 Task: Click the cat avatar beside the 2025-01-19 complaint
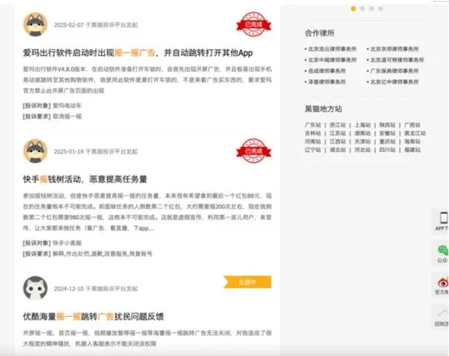(35, 151)
